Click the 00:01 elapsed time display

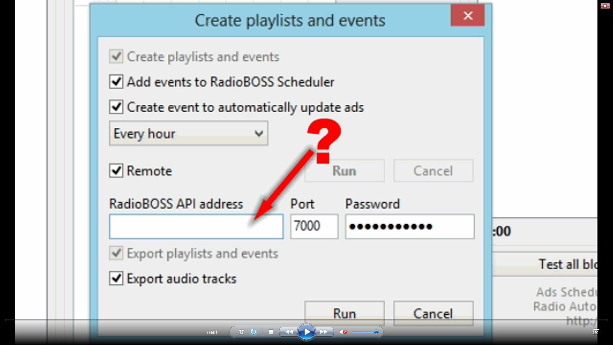pos(212,332)
